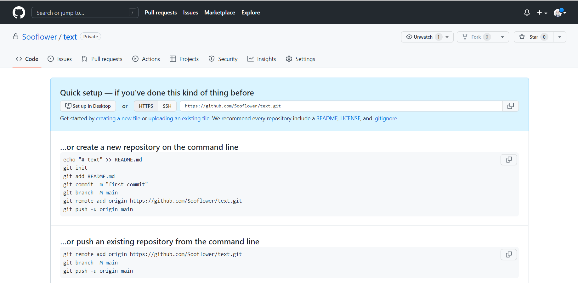Expand the plus create-new dropdown
This screenshot has height=283, width=578.
coord(542,13)
